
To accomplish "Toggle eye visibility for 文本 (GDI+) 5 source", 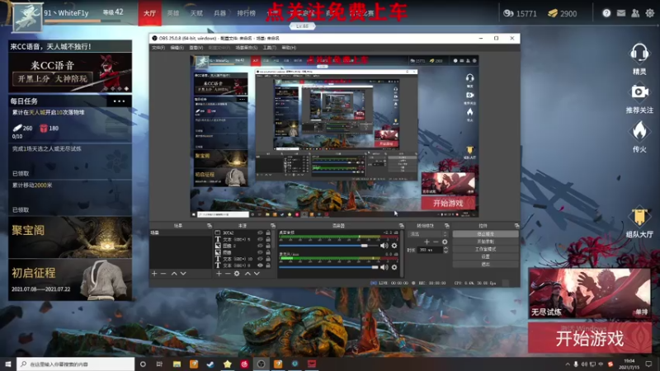I will [260, 239].
